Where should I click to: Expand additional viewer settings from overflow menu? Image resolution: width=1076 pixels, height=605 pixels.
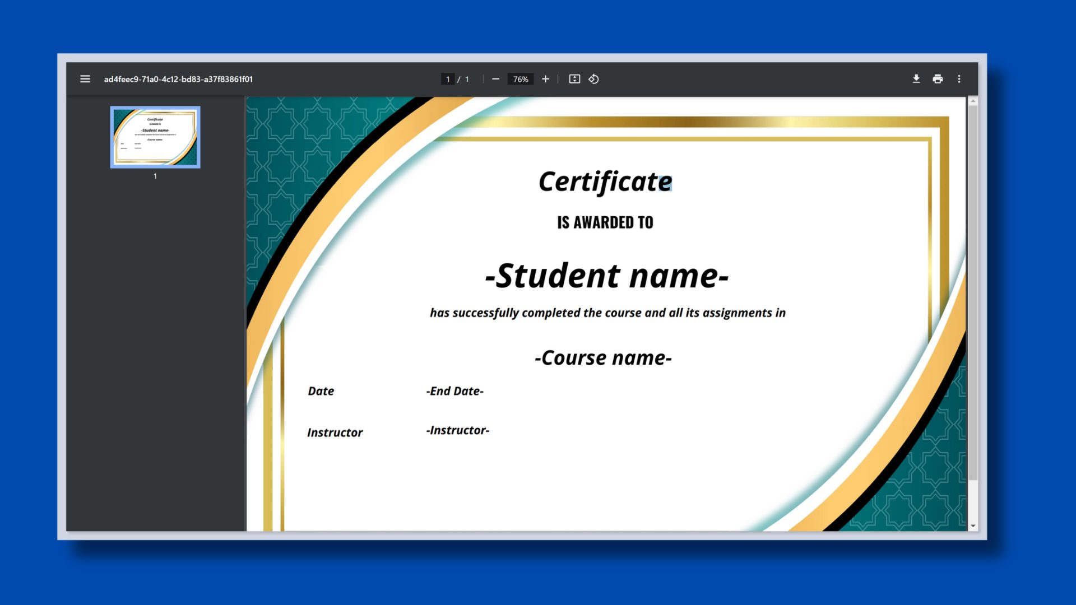pos(959,79)
